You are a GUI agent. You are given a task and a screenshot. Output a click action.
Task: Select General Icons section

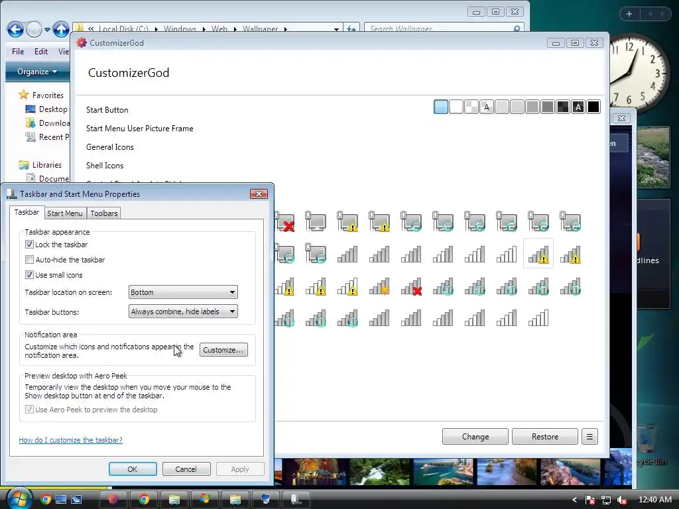coord(109,147)
